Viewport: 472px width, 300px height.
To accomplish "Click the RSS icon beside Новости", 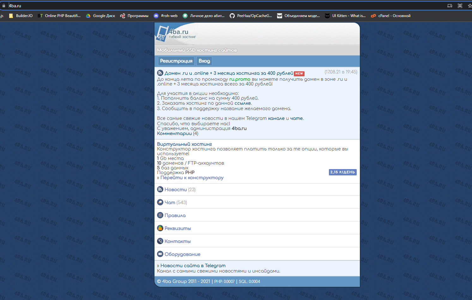I will point(160,189).
